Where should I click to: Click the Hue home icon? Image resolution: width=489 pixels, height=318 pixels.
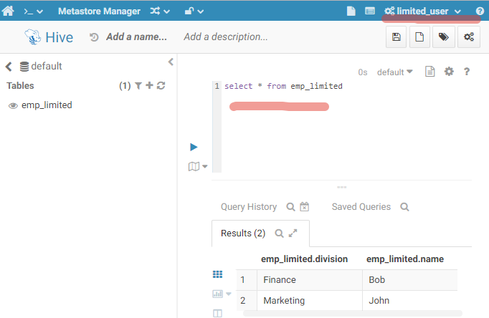tap(9, 11)
